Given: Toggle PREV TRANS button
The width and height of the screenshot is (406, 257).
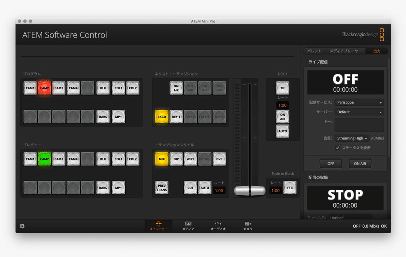Looking at the screenshot, I should 162,188.
